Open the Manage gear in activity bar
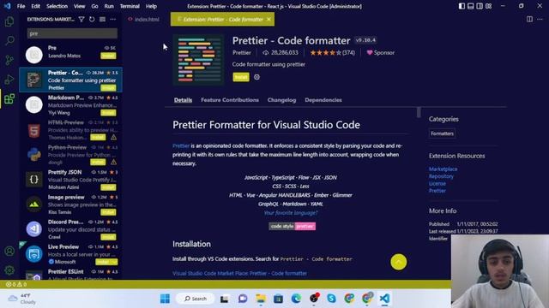 (9, 270)
